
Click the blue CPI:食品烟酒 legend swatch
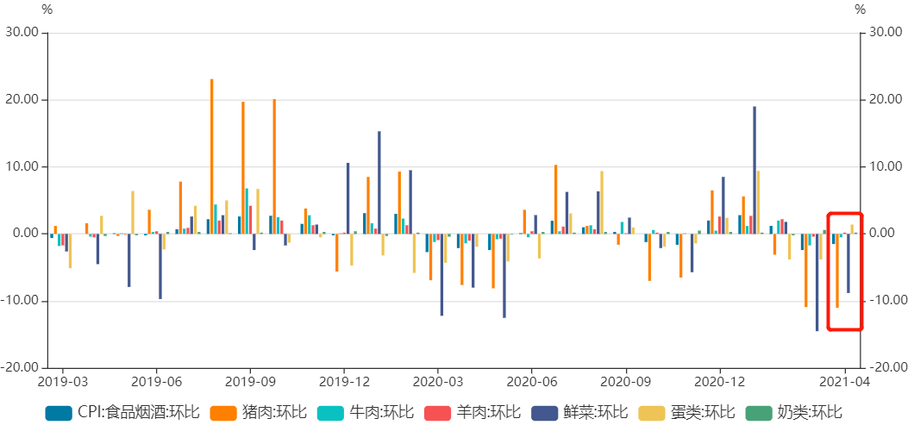click(59, 413)
